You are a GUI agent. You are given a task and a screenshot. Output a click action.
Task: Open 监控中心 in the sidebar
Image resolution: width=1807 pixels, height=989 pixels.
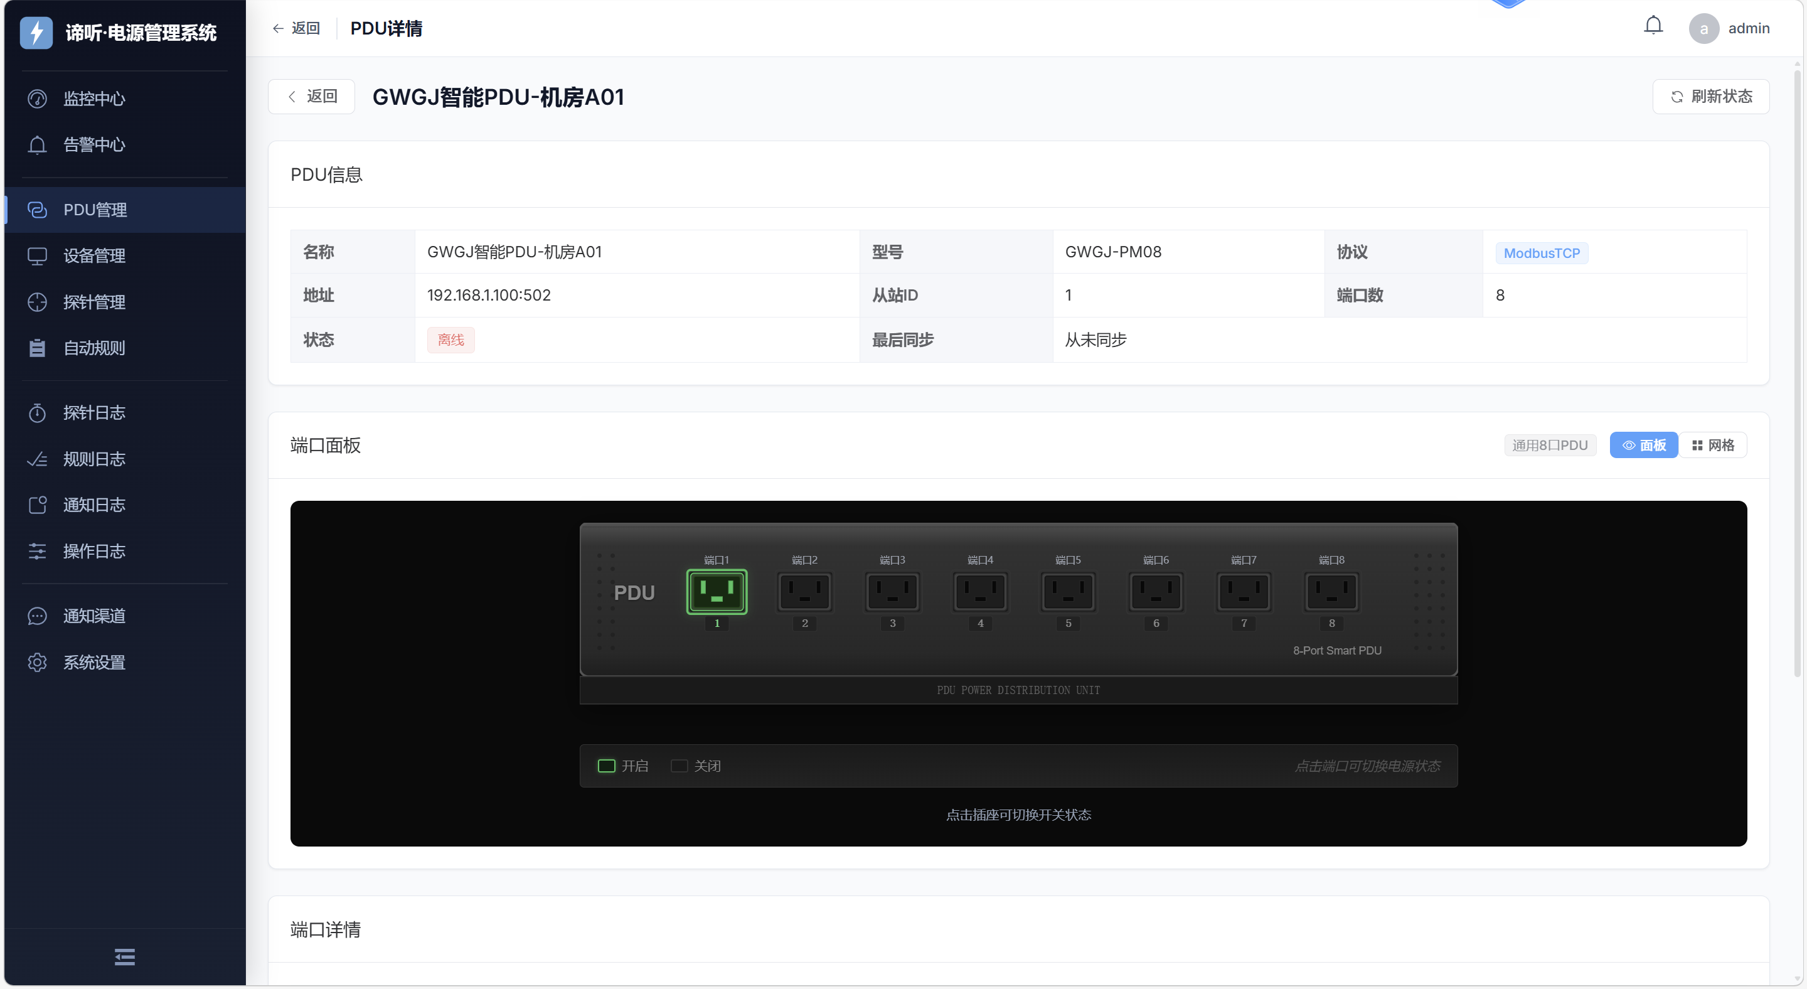[x=94, y=99]
